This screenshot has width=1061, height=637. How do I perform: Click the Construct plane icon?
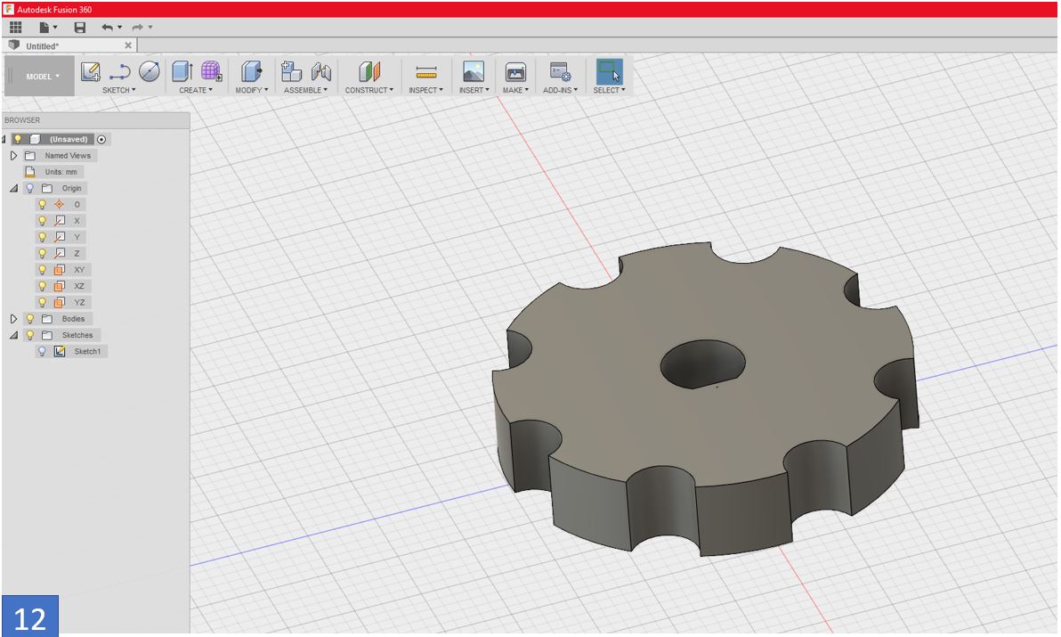pos(369,72)
